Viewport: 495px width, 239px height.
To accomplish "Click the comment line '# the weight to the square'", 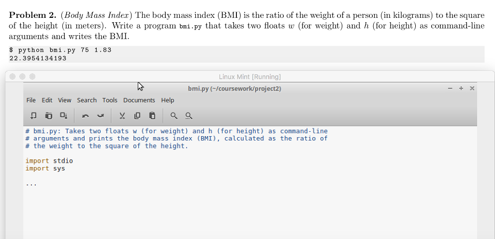I will [107, 146].
